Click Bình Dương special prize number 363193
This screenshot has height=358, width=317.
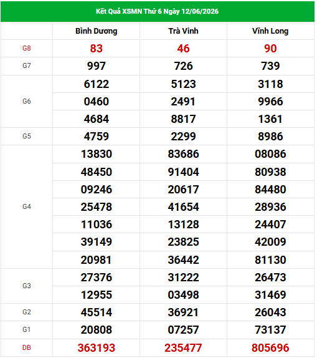[97, 348]
